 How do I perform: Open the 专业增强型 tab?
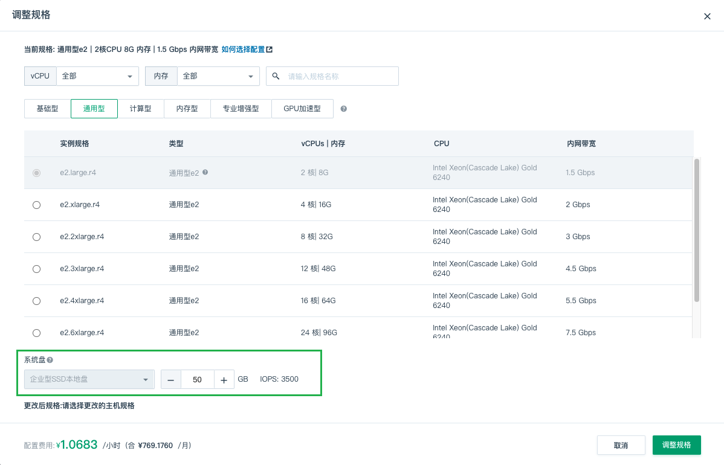241,109
